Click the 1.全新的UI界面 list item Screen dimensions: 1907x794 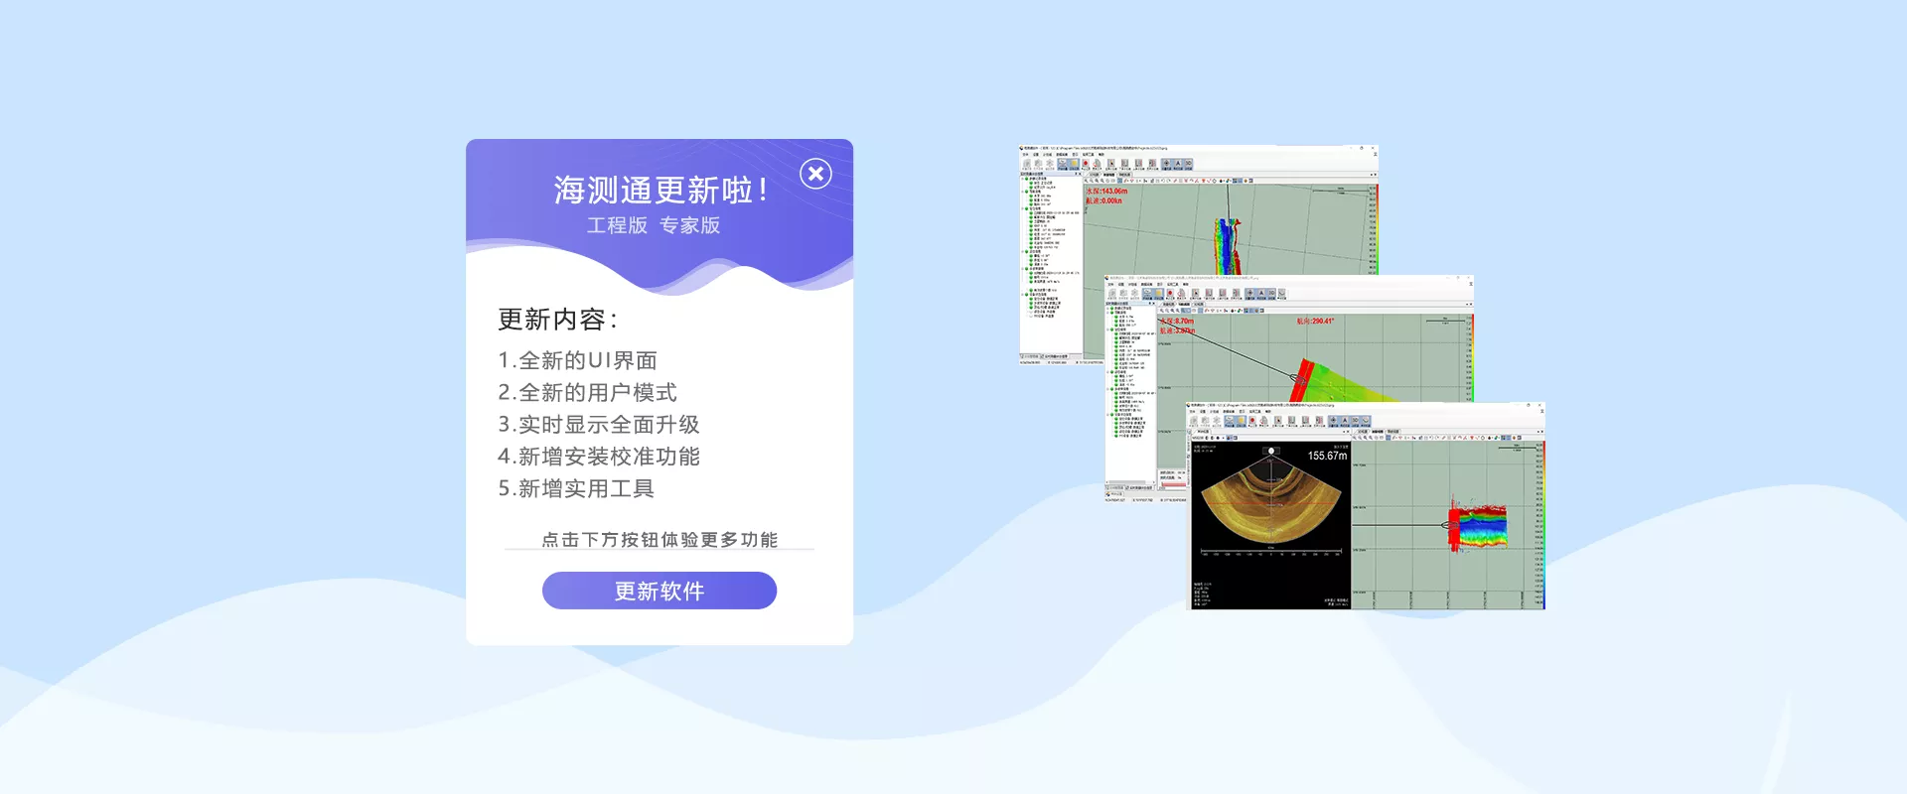tap(577, 360)
